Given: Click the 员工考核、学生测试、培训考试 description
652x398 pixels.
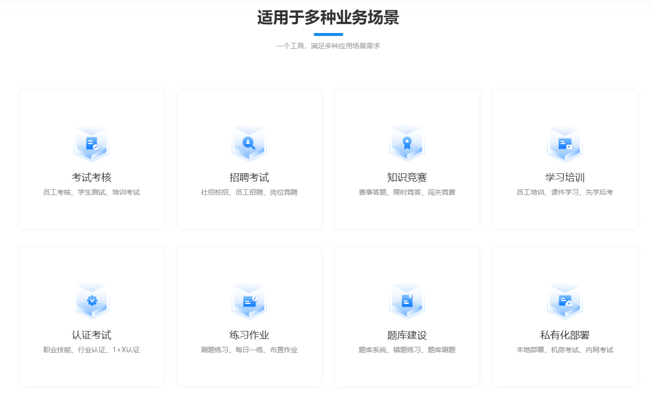Looking at the screenshot, I should [x=92, y=192].
